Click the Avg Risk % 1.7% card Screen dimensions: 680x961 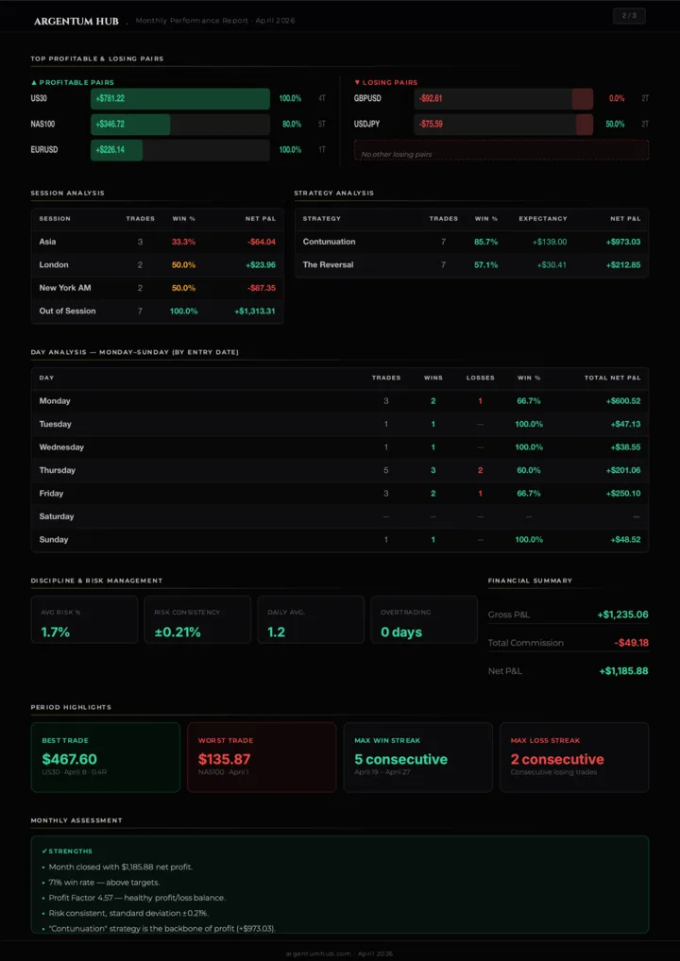[x=84, y=619]
